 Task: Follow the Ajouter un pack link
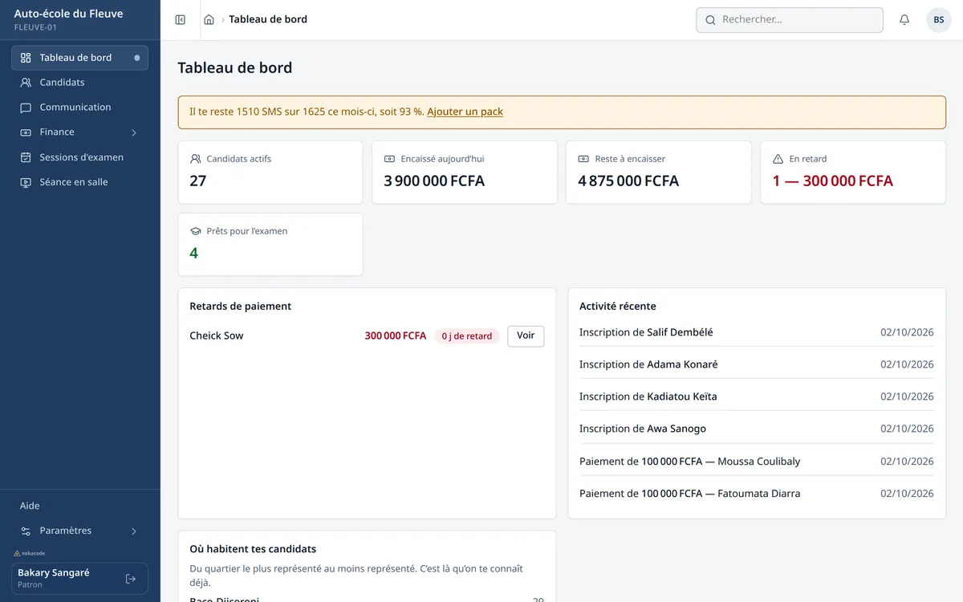(465, 112)
